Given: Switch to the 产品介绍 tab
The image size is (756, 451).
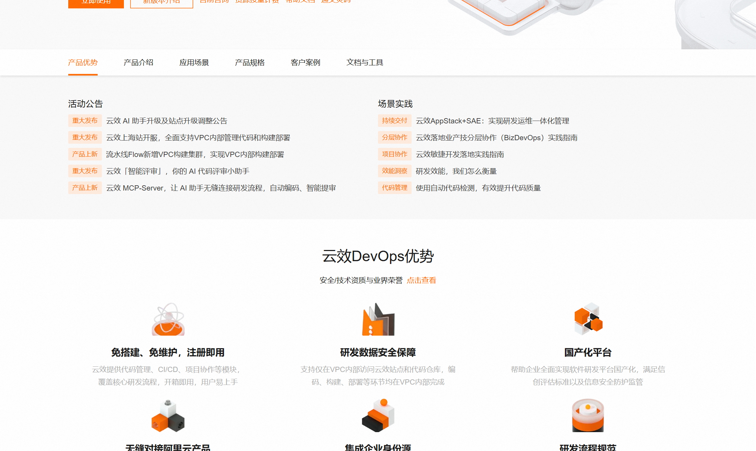Looking at the screenshot, I should (139, 63).
